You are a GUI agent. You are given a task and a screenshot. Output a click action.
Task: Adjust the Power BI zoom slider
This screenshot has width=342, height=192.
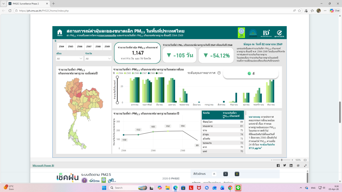click(x=282, y=160)
